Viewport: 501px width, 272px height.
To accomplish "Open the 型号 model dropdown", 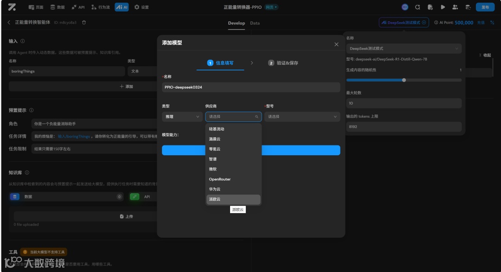I will tap(302, 116).
